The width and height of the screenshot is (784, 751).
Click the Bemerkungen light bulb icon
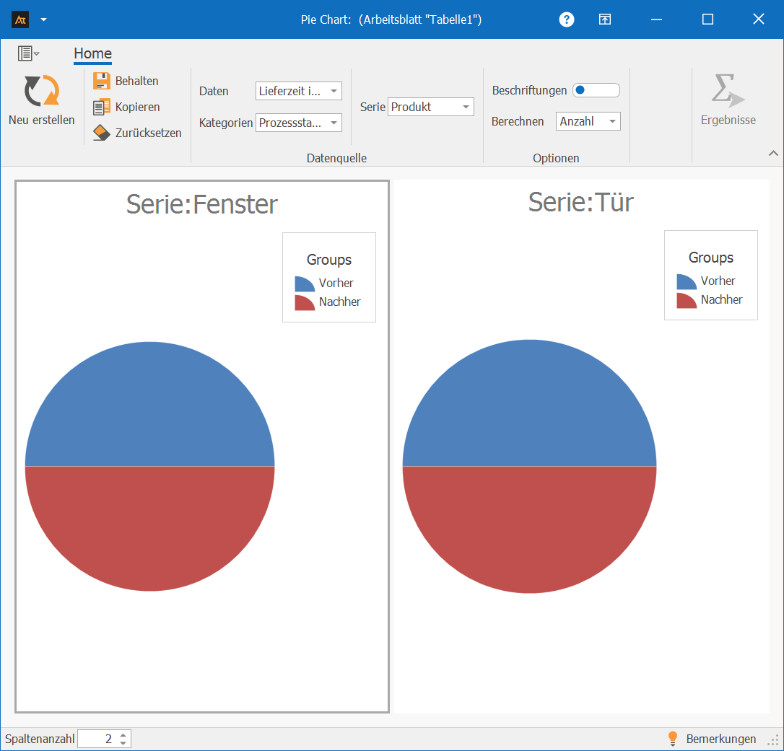673,739
